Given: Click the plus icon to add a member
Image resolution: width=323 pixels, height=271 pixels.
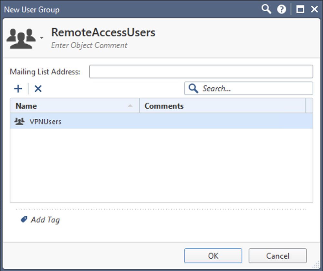Looking at the screenshot, I should point(18,88).
